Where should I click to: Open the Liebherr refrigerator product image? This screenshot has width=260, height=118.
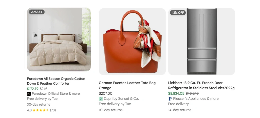(201, 42)
